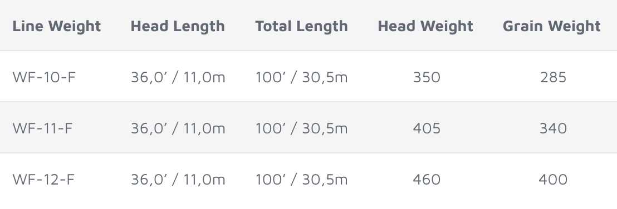Click the Total Length column header
617x209 pixels.
coord(301,26)
